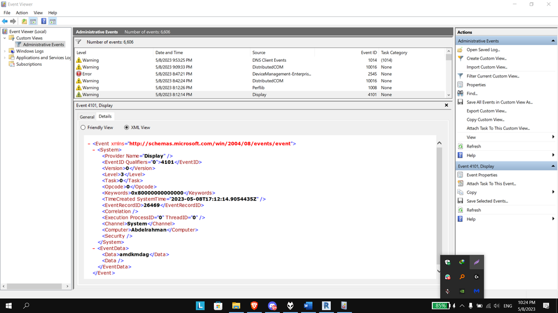Select the DNS Client Events warning row
558x313 pixels.
point(260,60)
